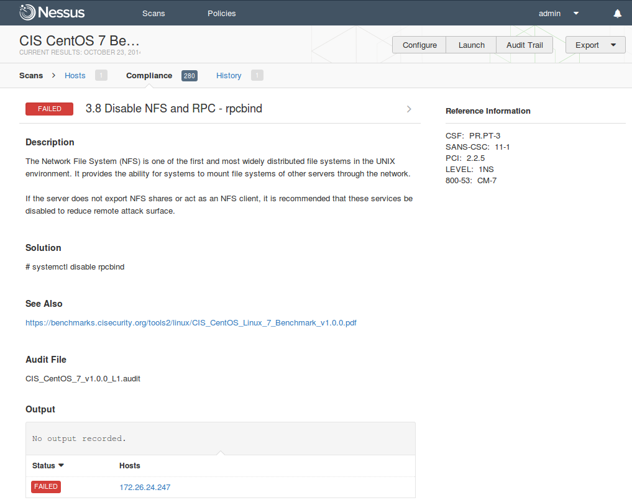Open the CIS CentOS benchmark PDF link

tap(191, 323)
